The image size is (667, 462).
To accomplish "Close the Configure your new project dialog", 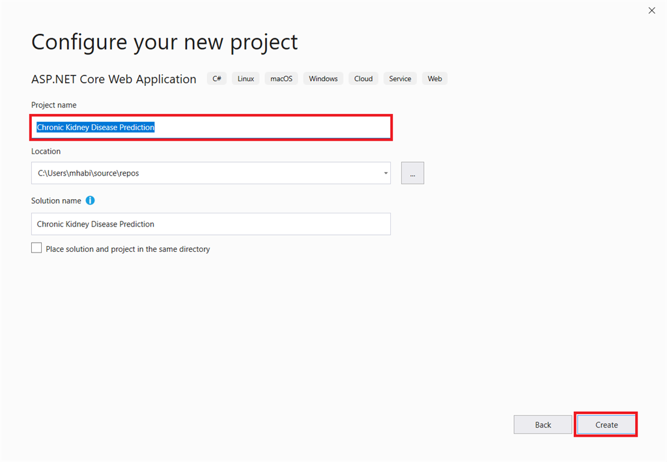I will 652,10.
